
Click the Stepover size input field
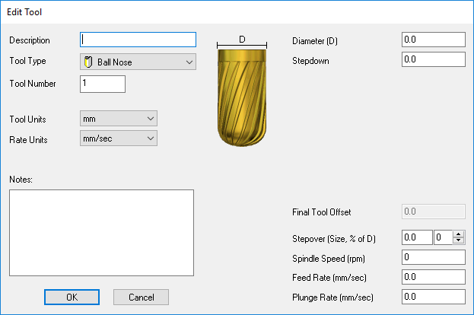click(415, 237)
